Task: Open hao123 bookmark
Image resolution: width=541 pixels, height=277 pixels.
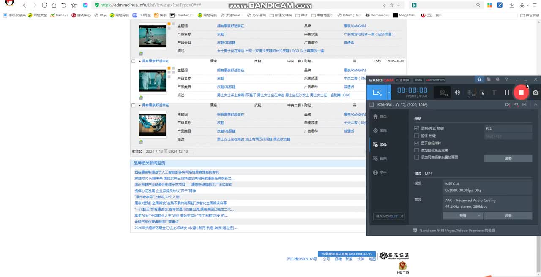Action: tap(59, 15)
